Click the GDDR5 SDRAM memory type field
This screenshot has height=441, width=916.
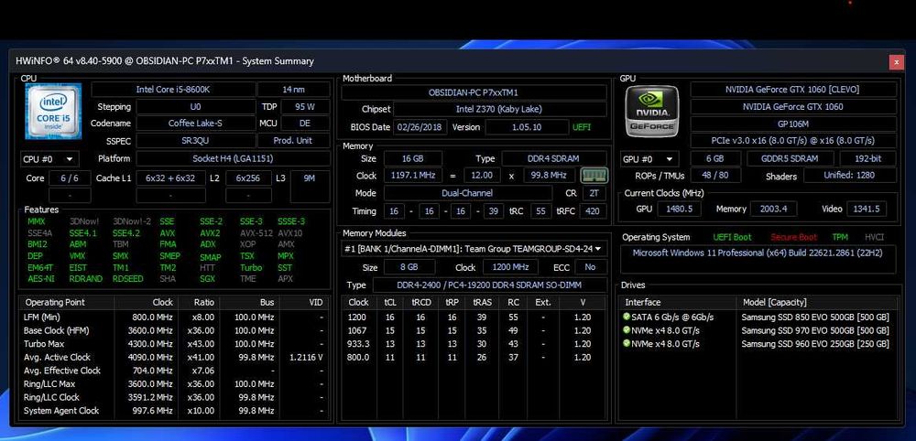[x=790, y=158]
